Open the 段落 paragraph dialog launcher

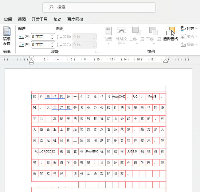[97, 52]
